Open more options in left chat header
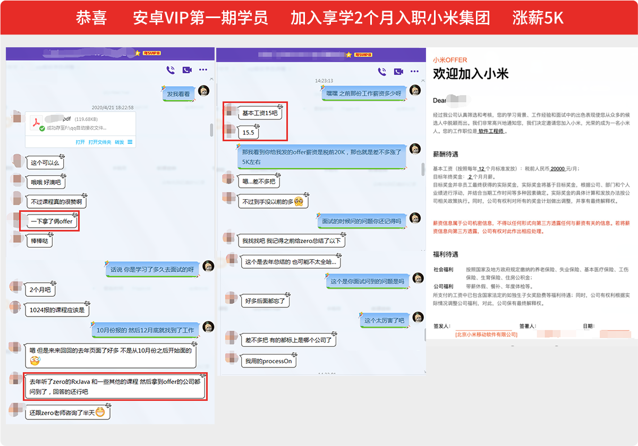 coord(203,70)
